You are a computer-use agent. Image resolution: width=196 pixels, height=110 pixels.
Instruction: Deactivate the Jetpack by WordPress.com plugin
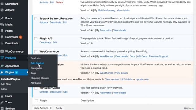click(55, 22)
